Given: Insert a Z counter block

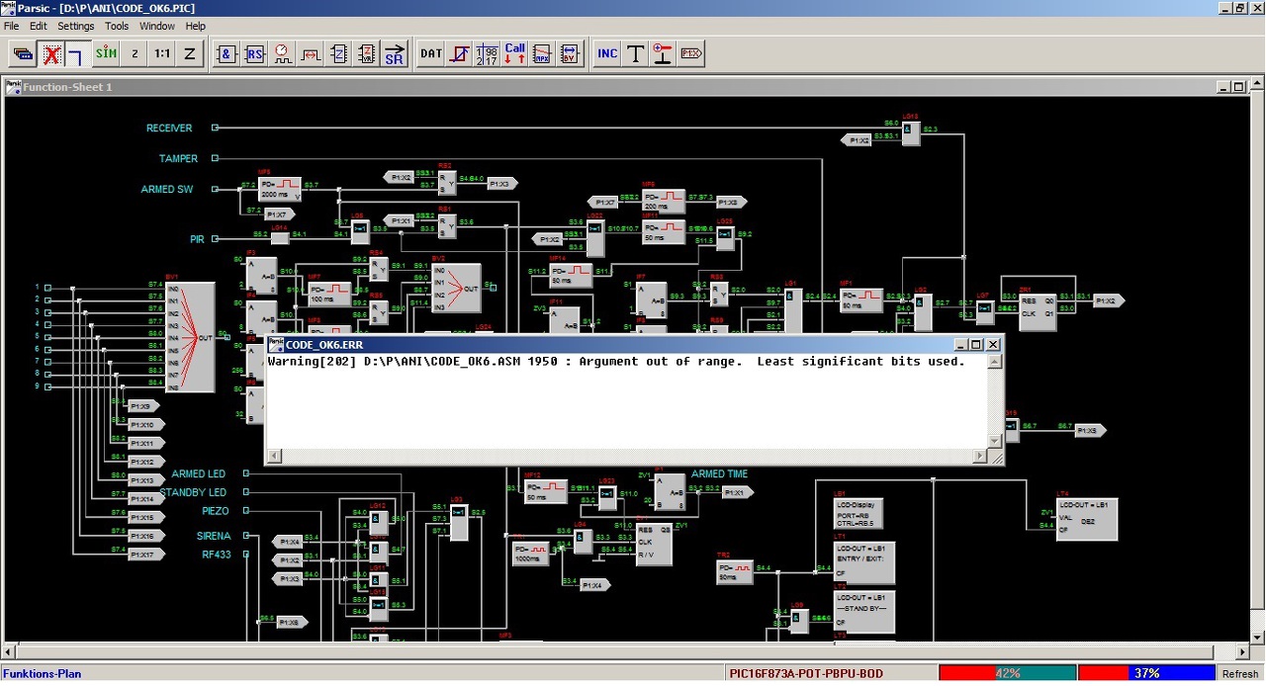Looking at the screenshot, I should pyautogui.click(x=338, y=53).
